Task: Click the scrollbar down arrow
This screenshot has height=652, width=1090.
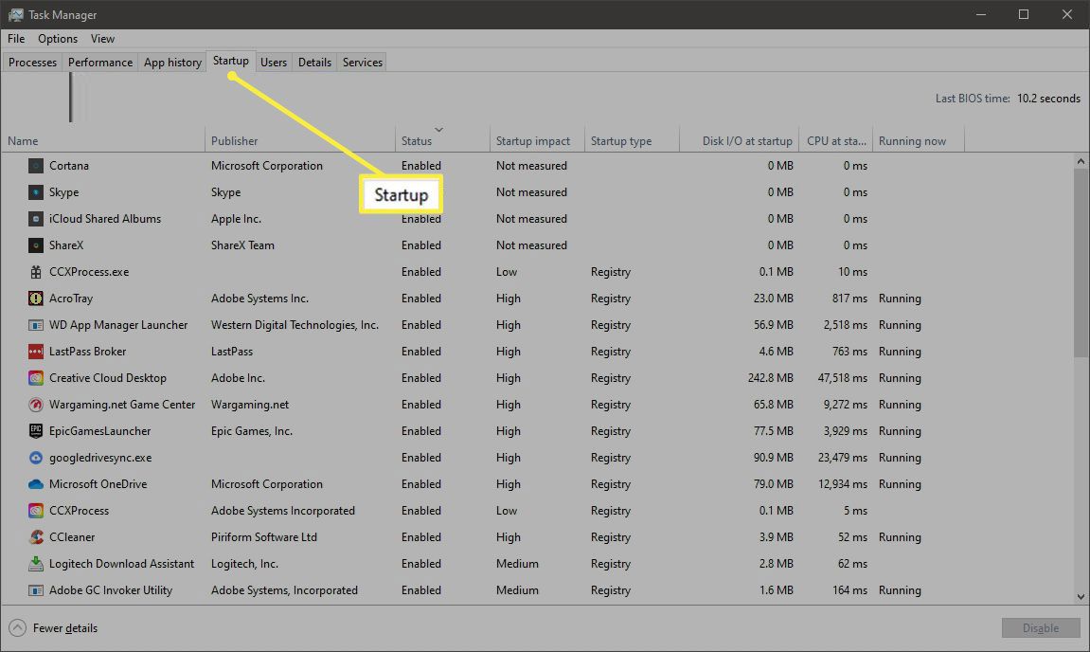Action: [x=1081, y=596]
